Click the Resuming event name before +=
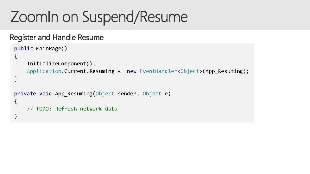The width and height of the screenshot is (310, 174). tap(102, 71)
